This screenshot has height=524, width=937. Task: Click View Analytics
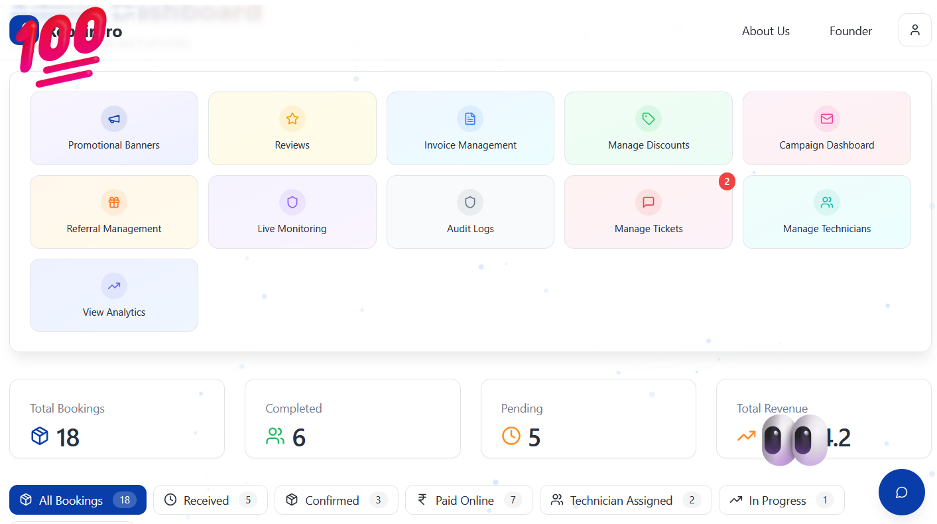click(x=113, y=295)
